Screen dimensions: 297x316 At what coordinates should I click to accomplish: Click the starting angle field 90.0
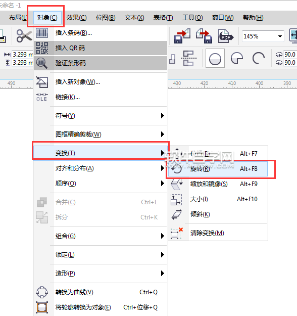[x=290, y=55]
